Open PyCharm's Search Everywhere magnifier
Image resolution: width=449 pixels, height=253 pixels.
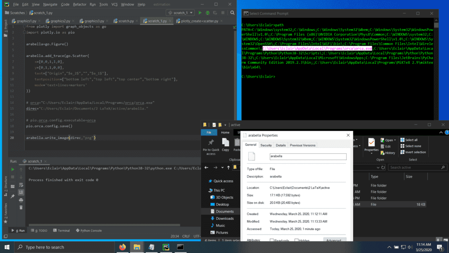tap(232, 13)
